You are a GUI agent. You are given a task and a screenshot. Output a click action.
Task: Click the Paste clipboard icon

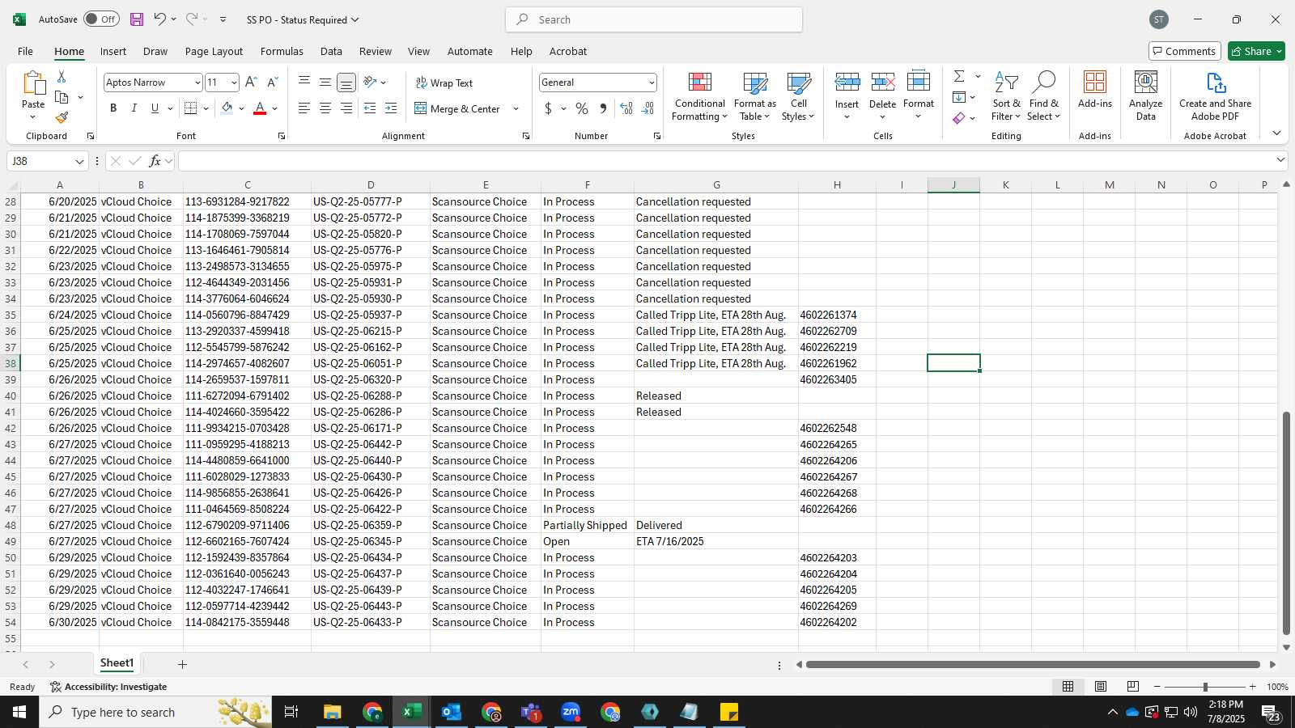(33, 83)
